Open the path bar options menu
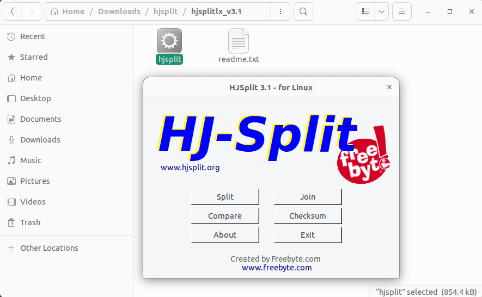This screenshot has height=297, width=482. point(280,11)
